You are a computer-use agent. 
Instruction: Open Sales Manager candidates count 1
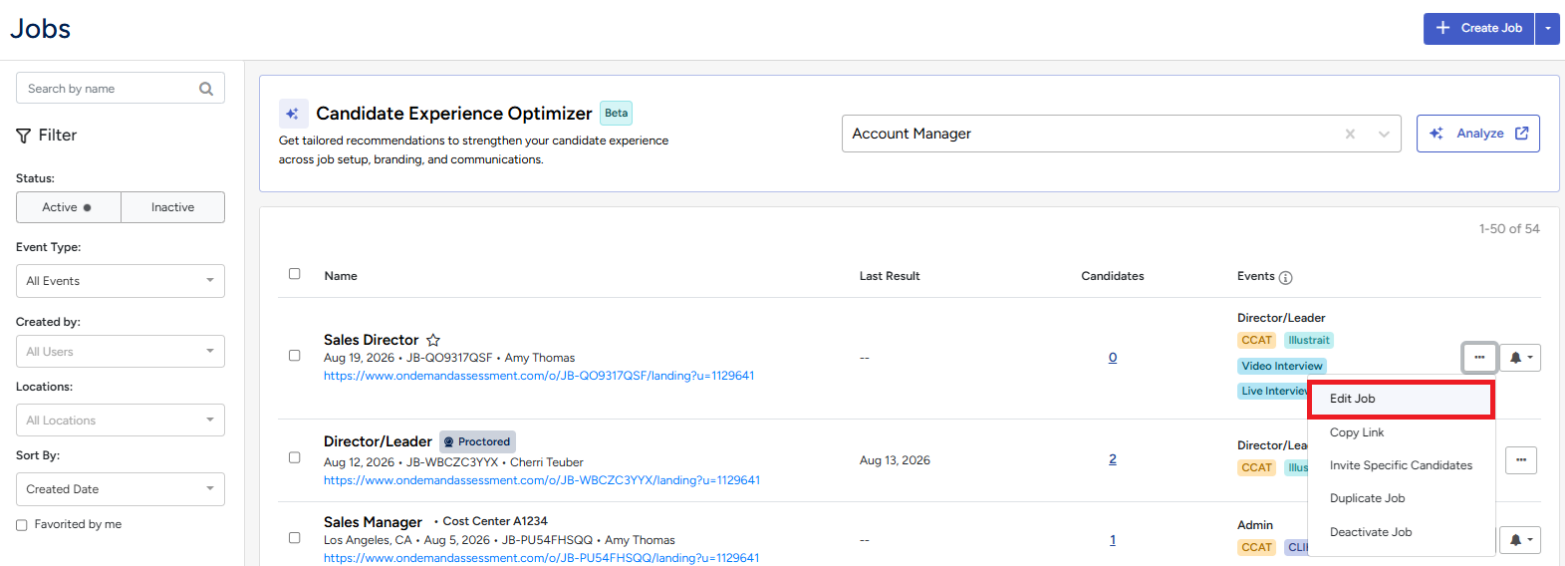point(1113,540)
